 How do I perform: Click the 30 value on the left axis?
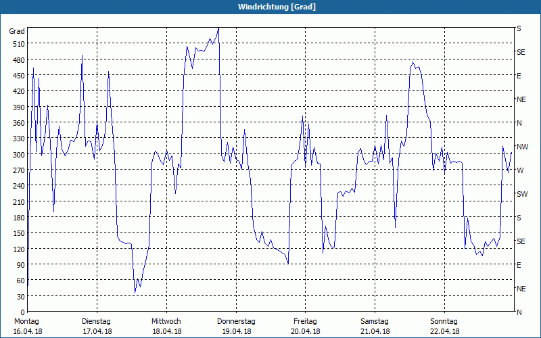tap(21, 297)
